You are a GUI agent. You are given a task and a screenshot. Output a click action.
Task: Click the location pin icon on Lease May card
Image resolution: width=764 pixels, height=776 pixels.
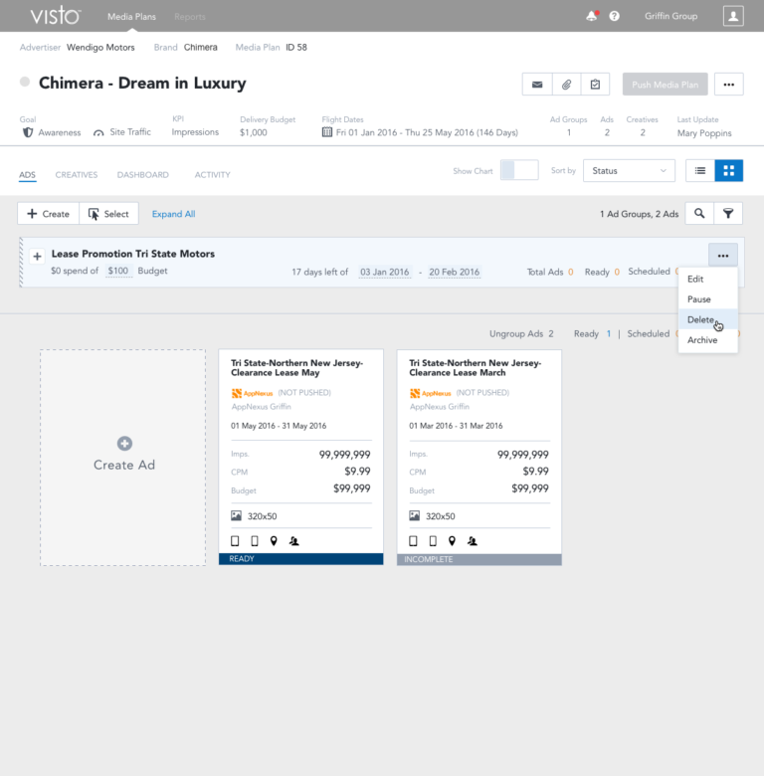coord(274,541)
